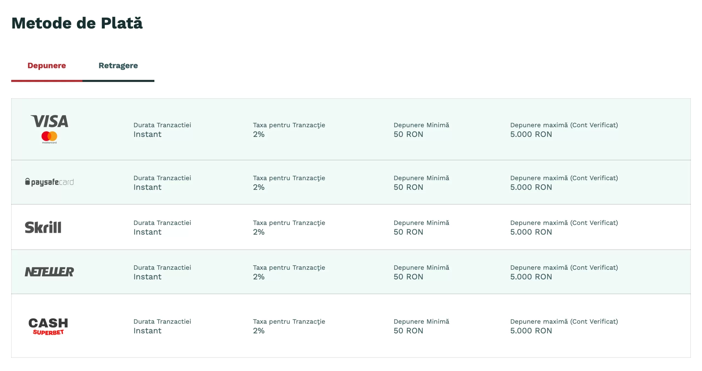Click Instant value in paysafecard row
Image resolution: width=702 pixels, height=371 pixels.
tap(148, 187)
